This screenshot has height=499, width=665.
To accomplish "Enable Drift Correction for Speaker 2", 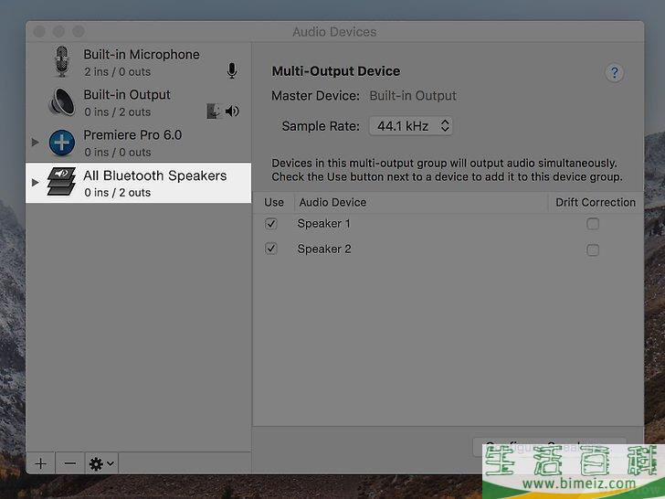I will [x=593, y=249].
